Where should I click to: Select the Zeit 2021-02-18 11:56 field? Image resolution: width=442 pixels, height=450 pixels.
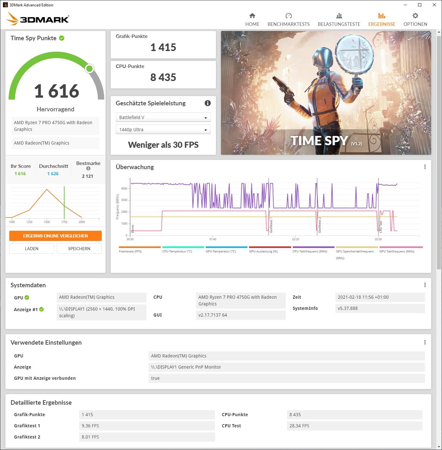click(x=380, y=297)
